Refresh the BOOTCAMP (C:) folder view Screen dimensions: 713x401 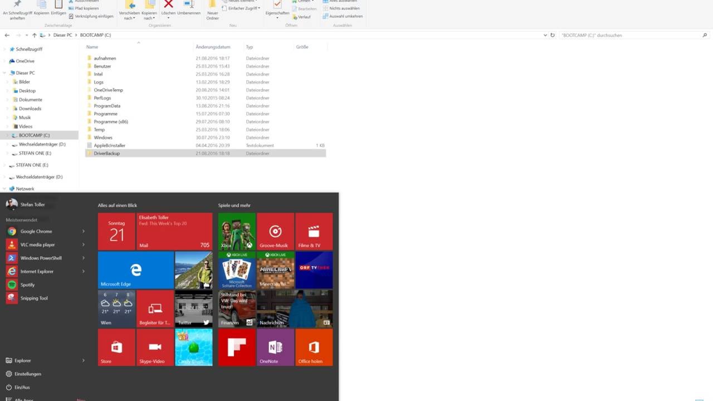pyautogui.click(x=553, y=35)
